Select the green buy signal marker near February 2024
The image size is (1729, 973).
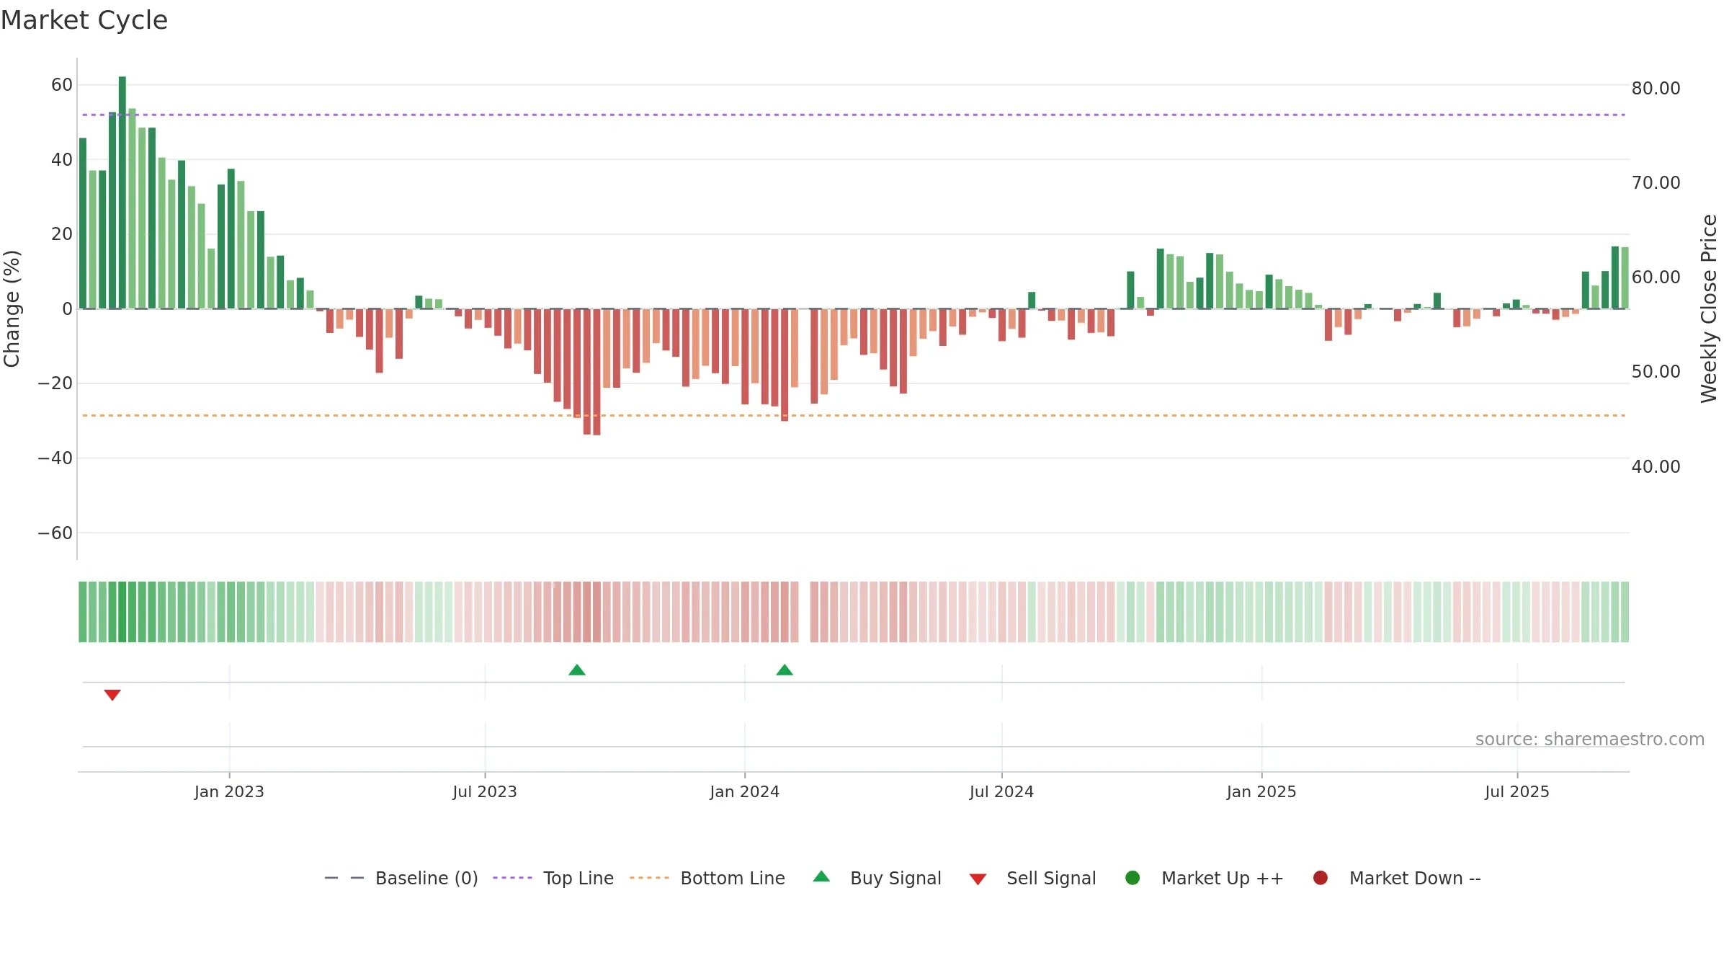click(x=785, y=670)
